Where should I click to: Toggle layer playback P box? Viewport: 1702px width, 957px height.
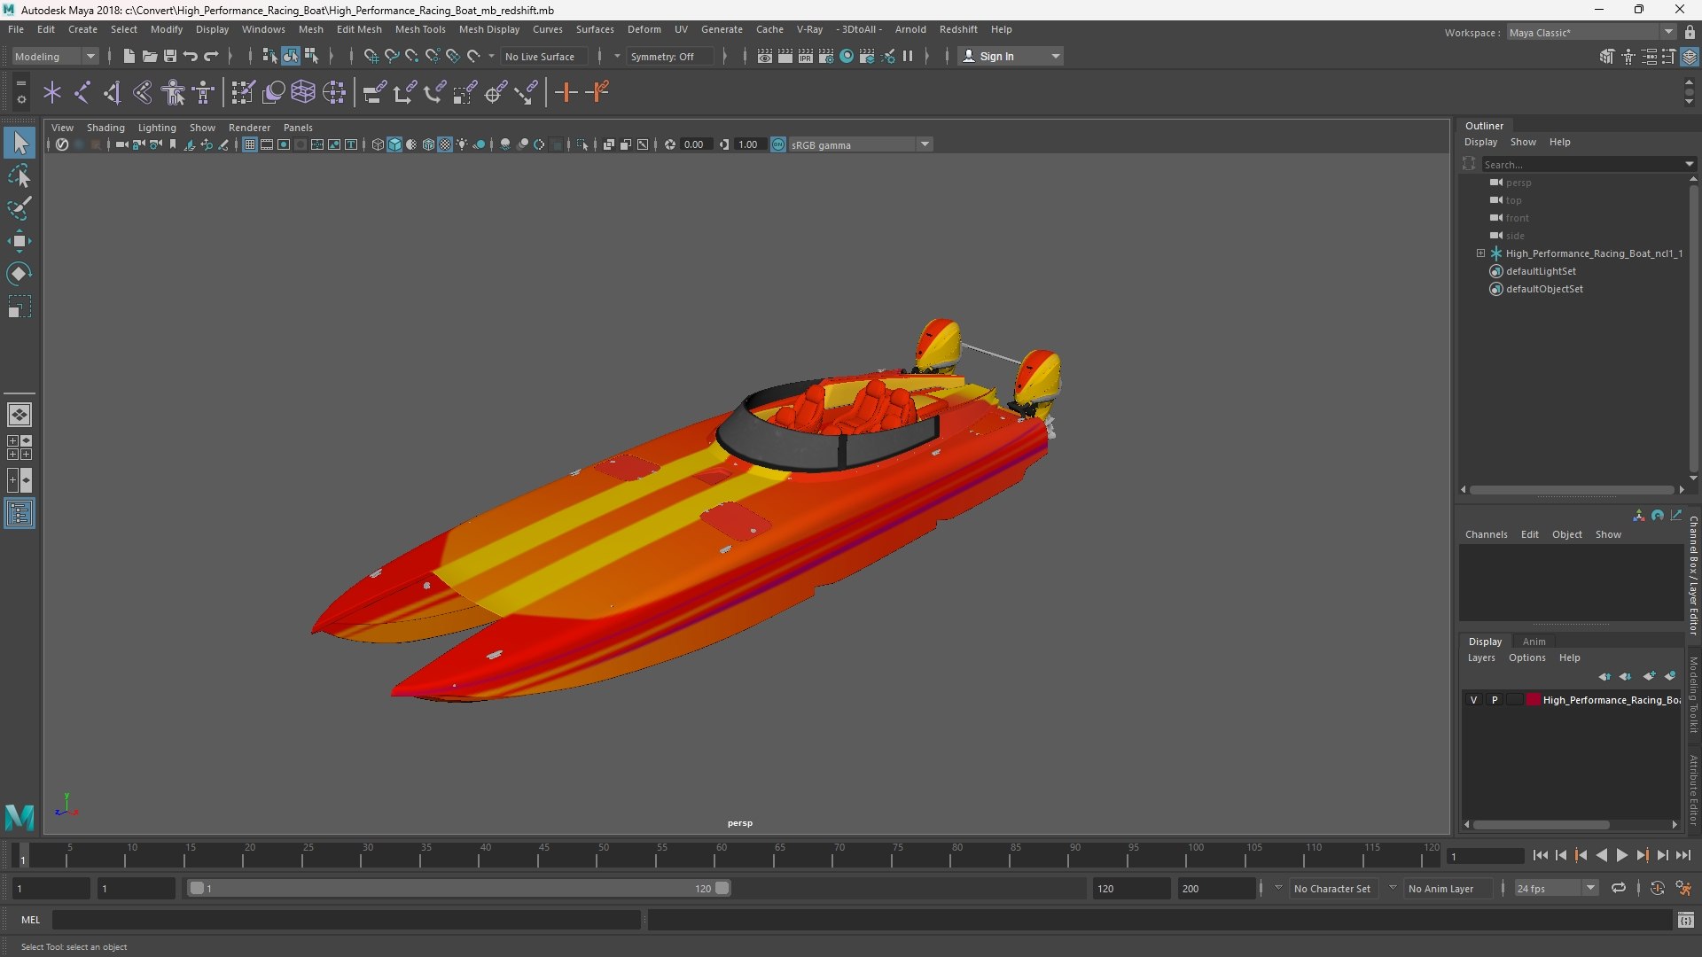1495,700
